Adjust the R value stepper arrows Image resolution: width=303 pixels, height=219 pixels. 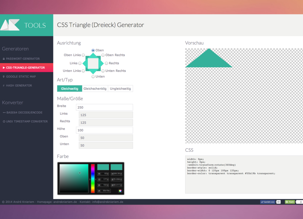(108, 174)
